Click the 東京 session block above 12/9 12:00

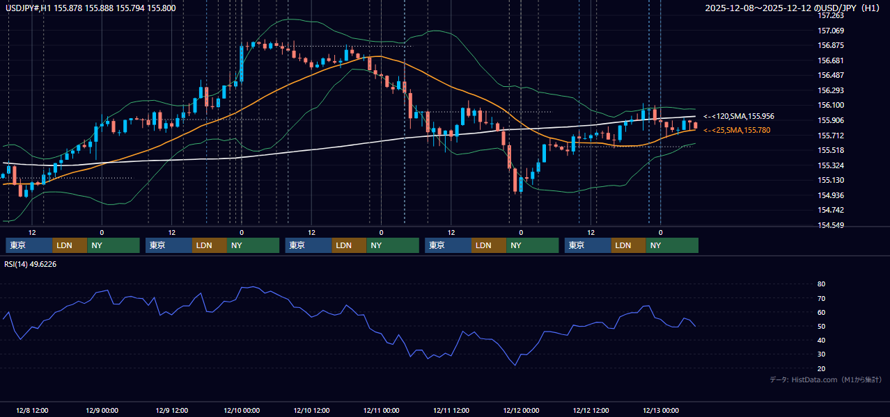coord(169,245)
